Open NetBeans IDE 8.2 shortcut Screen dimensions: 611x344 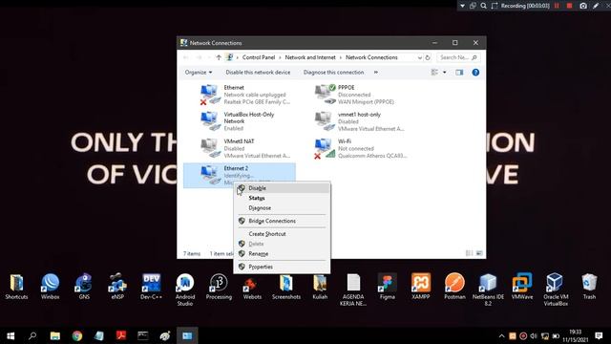pyautogui.click(x=488, y=290)
